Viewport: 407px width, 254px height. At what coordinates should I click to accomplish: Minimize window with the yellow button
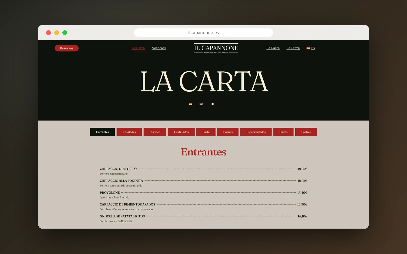(56, 33)
